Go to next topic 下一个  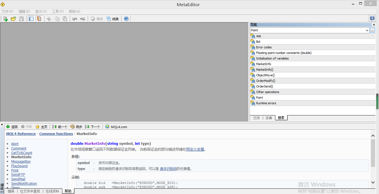[92, 127]
